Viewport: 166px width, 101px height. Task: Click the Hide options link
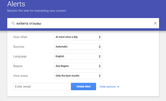(x=108, y=87)
